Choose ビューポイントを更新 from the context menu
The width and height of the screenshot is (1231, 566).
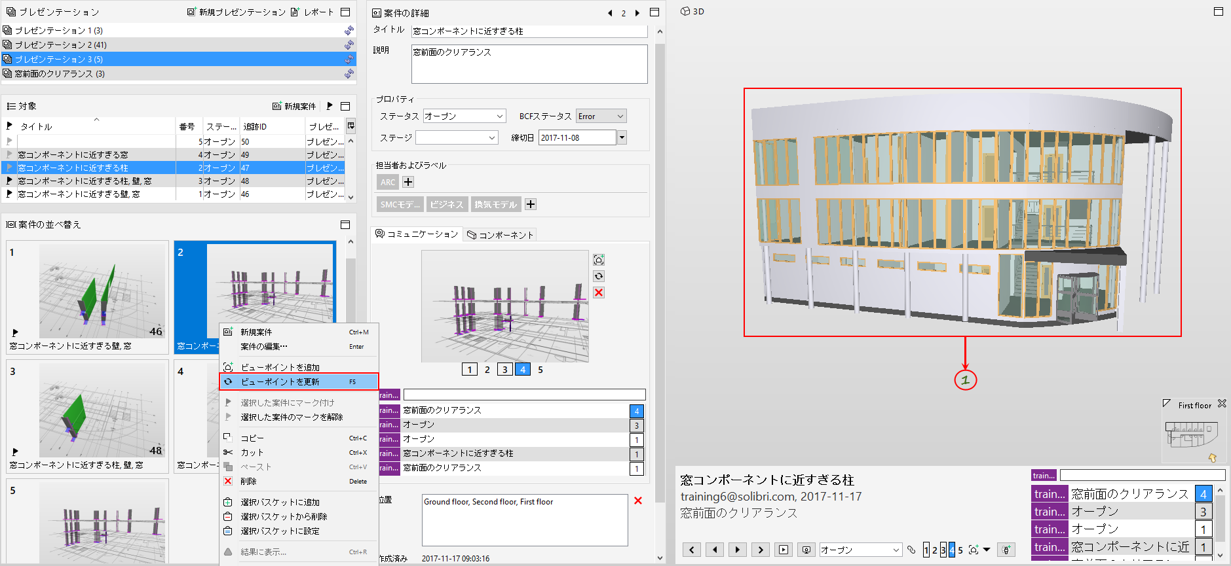click(299, 381)
